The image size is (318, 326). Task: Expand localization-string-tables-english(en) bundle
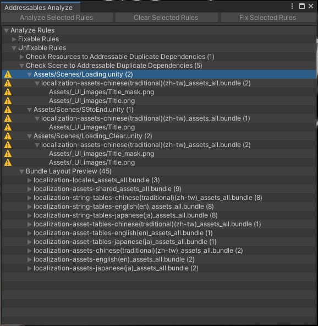[30, 207]
